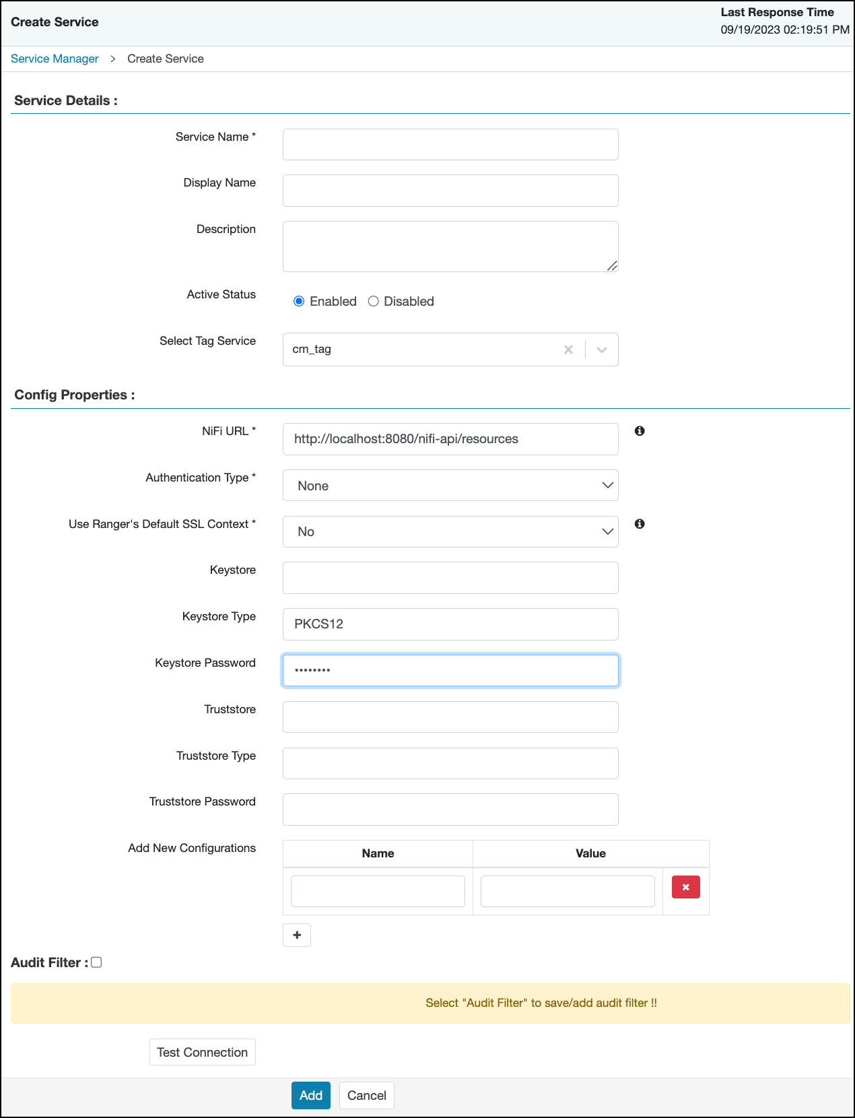Enable the Audit Filter checkbox
Screen dimensions: 855x1118
pos(96,962)
